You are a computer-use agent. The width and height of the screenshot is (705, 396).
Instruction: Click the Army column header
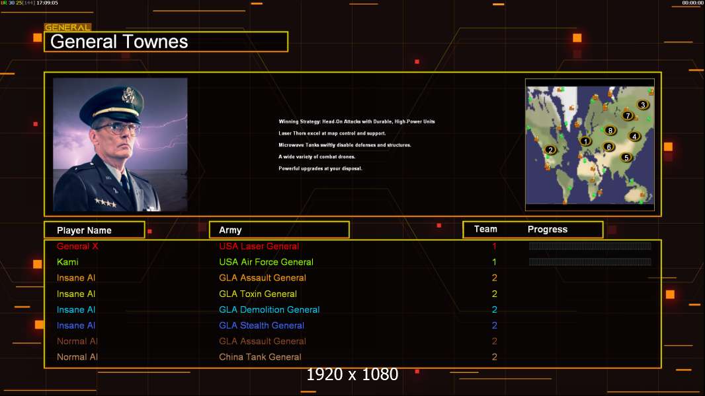point(279,230)
